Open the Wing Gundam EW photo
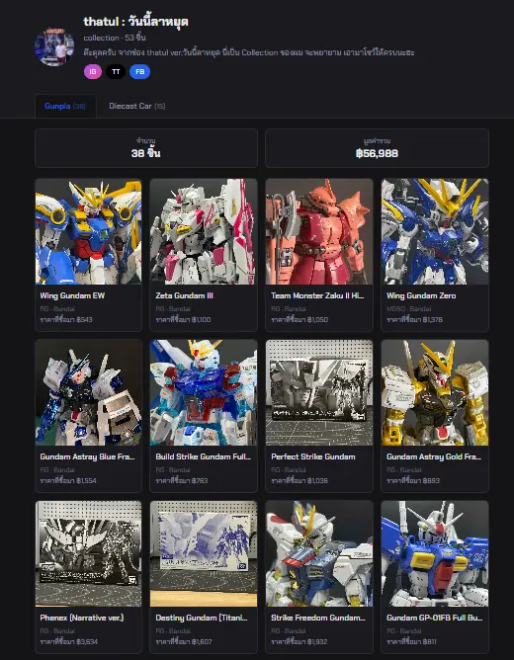 point(88,231)
